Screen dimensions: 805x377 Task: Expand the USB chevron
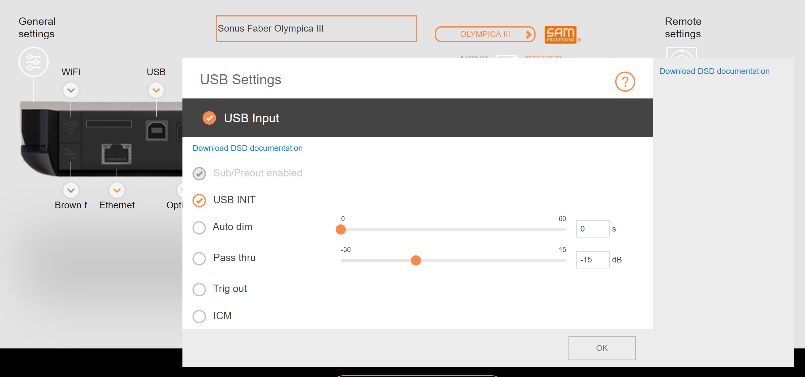[156, 90]
